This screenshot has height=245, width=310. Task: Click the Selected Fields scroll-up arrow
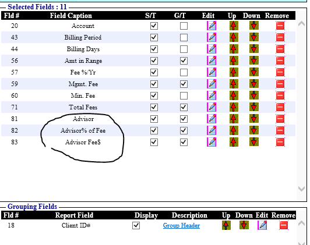[x=301, y=24]
